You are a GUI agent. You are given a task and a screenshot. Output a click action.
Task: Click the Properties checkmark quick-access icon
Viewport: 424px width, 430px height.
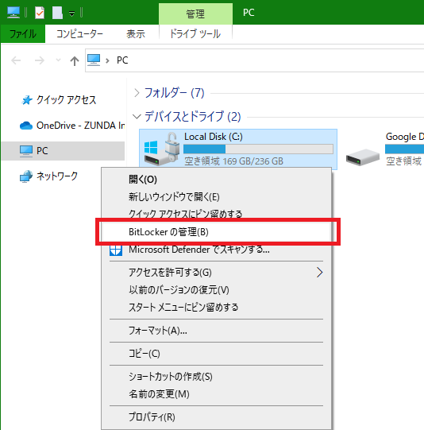coord(40,13)
